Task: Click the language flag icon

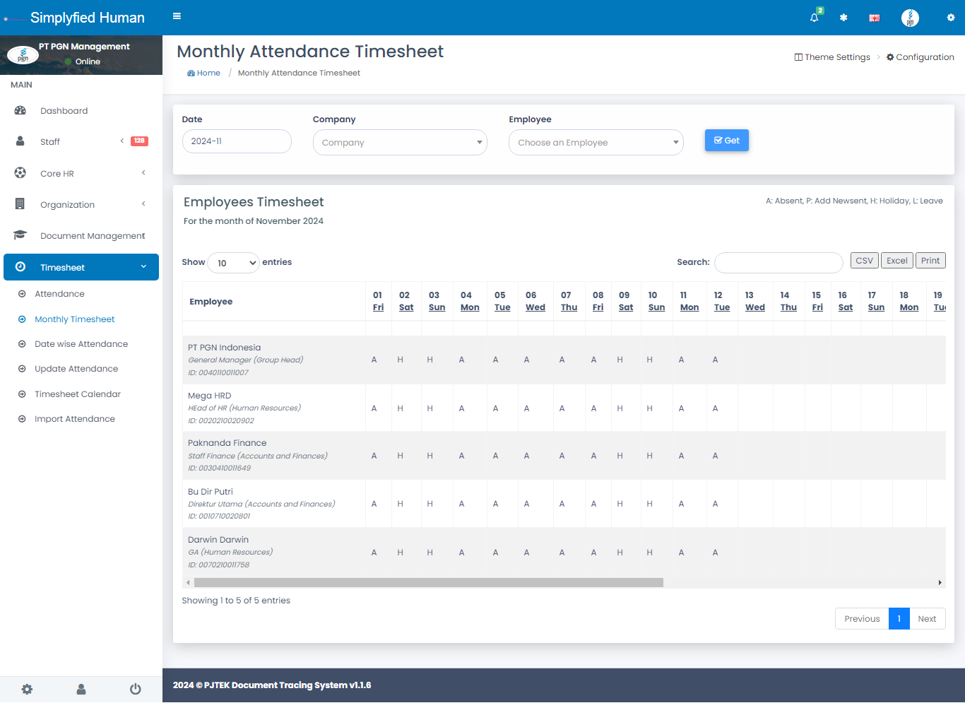Action: (x=874, y=18)
